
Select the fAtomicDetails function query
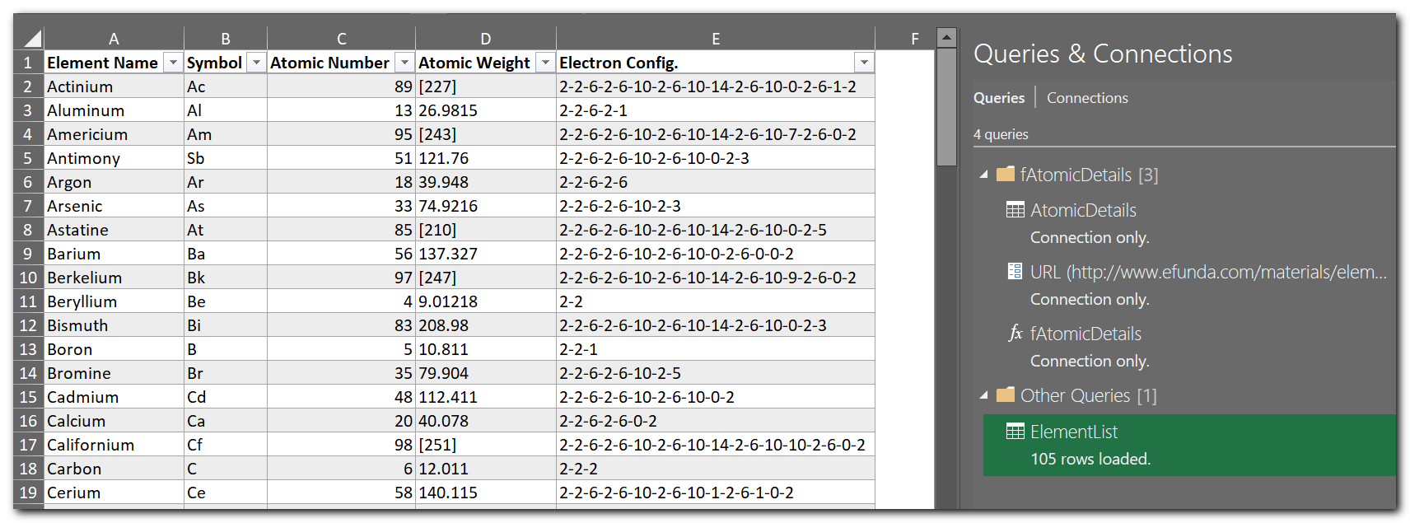(x=1190, y=346)
